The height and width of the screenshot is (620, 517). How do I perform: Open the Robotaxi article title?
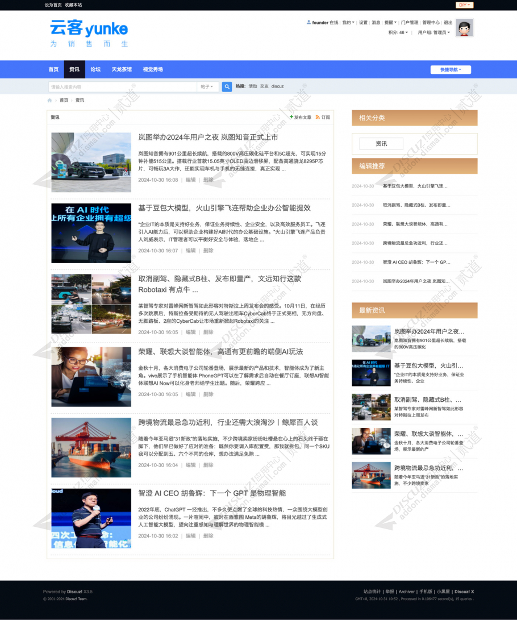[x=219, y=284]
